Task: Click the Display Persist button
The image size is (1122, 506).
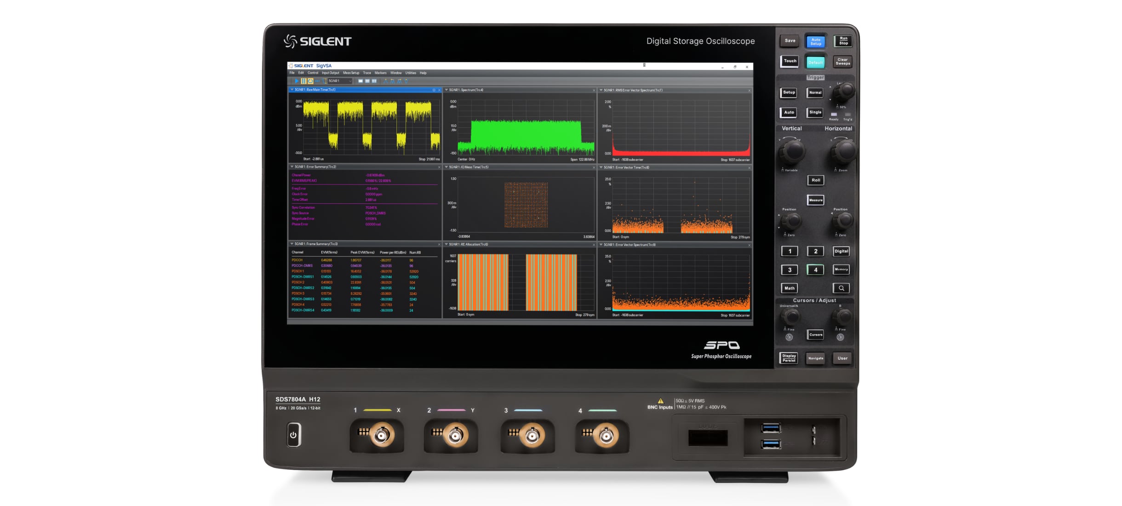Action: [789, 358]
